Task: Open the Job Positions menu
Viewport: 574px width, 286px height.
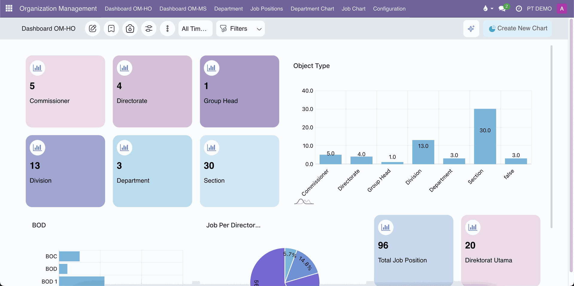Action: click(267, 9)
